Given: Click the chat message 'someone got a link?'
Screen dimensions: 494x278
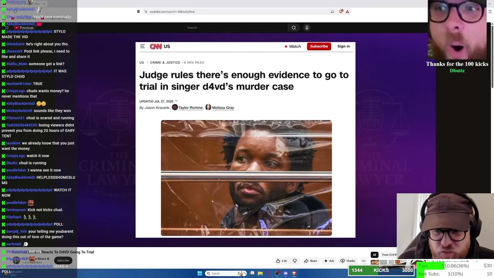Looking at the screenshot, I should point(46,64).
